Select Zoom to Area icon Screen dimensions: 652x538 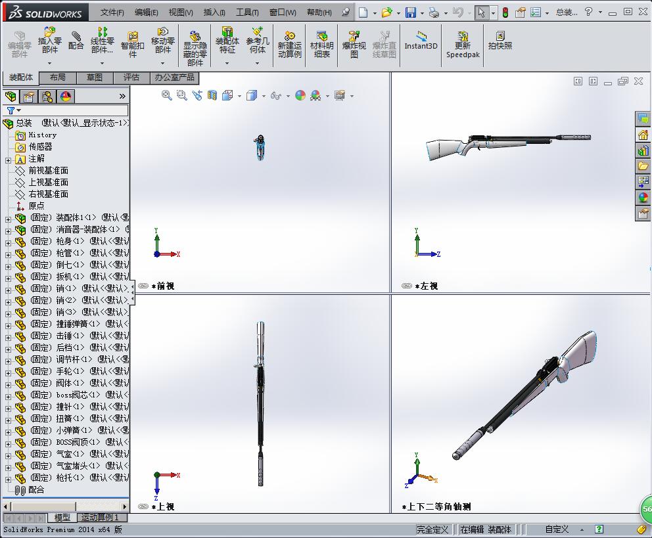click(x=181, y=95)
